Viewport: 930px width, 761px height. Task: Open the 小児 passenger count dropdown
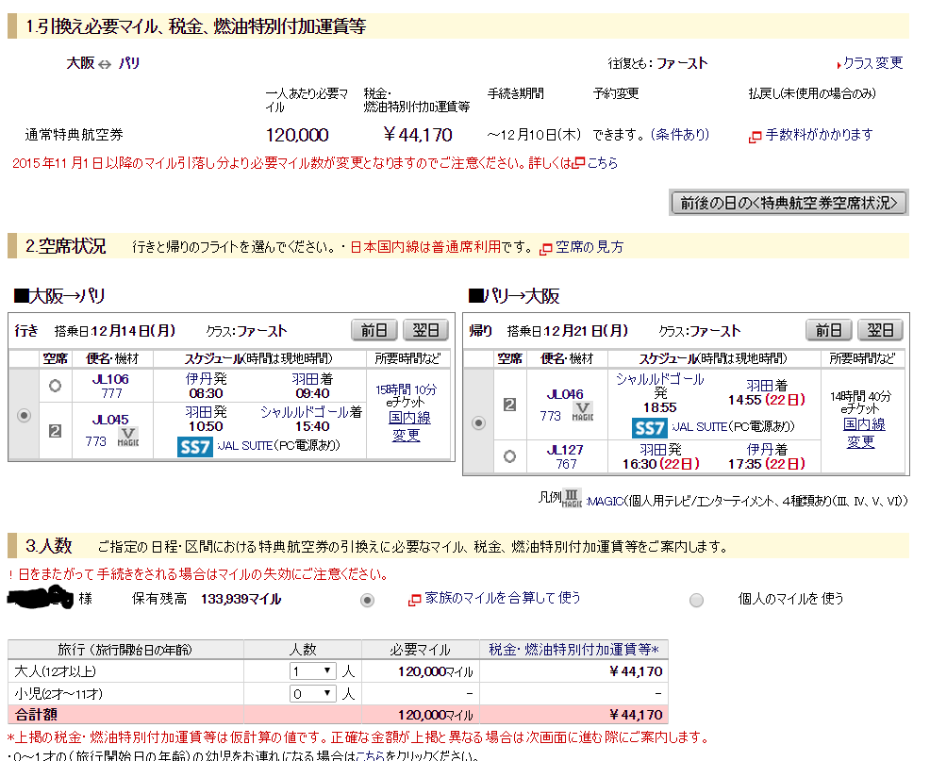click(312, 693)
